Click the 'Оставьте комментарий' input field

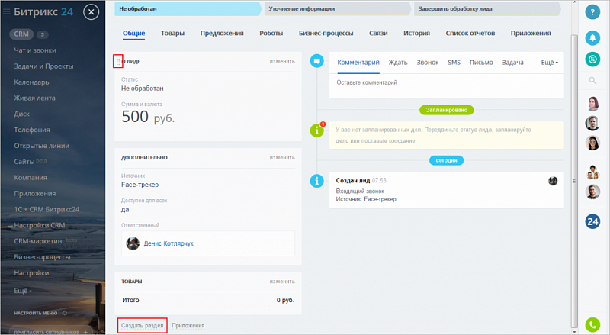pyautogui.click(x=446, y=82)
